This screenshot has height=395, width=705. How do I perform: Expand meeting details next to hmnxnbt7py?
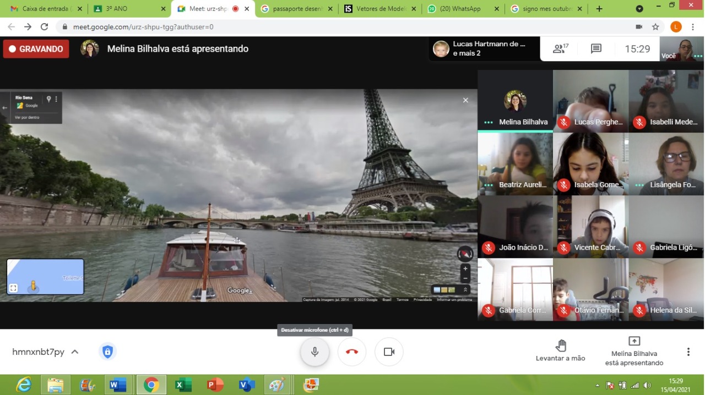coord(75,352)
